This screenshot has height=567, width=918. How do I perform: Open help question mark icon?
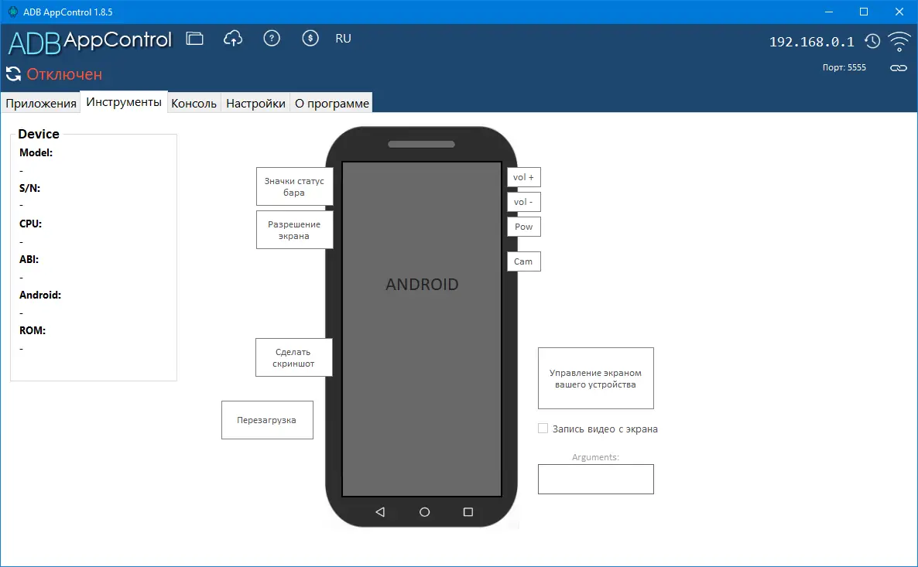tap(272, 39)
